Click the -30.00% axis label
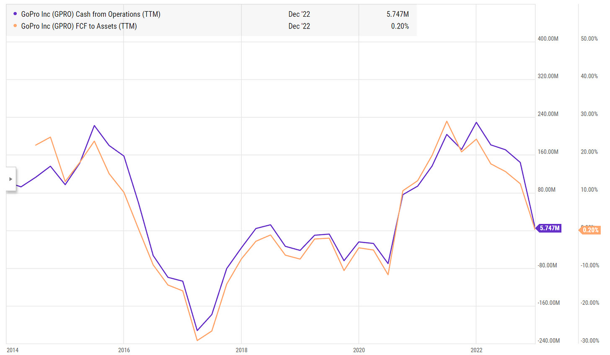The image size is (610, 355). [590, 341]
